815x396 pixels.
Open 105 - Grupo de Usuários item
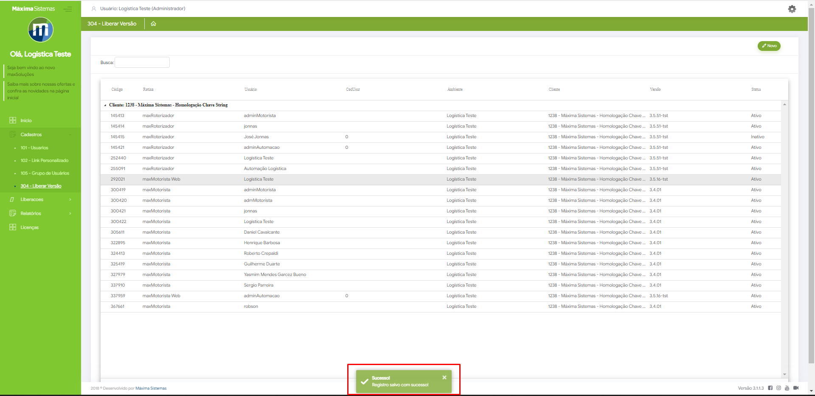[x=45, y=173]
